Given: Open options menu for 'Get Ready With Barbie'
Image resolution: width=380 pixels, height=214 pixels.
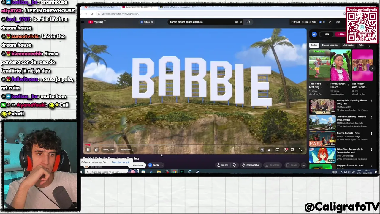Looking at the screenshot, I should pos(370,85).
